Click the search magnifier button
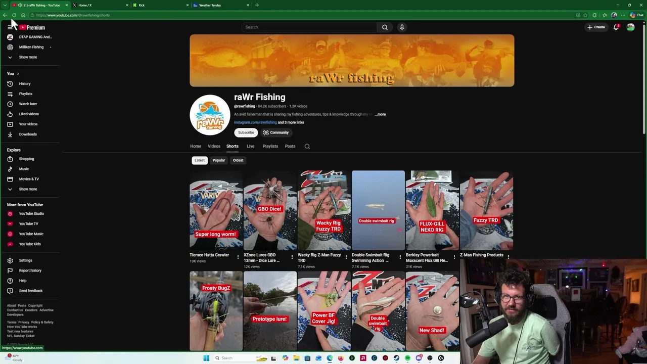Viewport: 647px width, 364px height. (385, 27)
